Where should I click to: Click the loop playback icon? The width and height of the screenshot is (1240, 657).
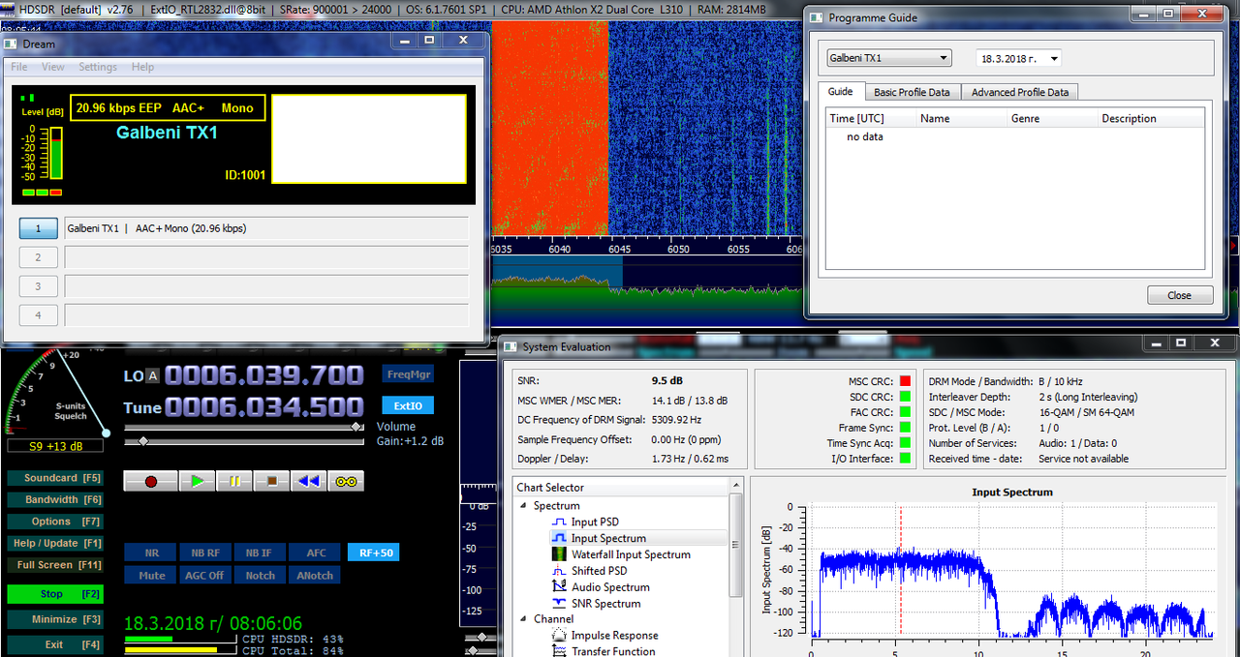[346, 481]
